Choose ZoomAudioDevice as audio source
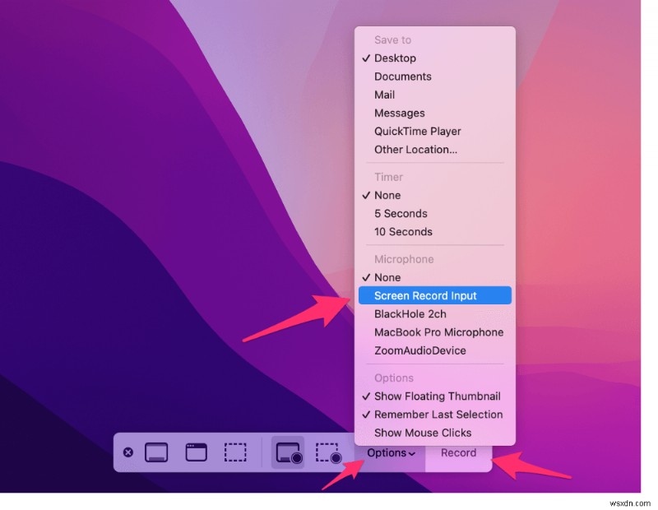 click(423, 350)
